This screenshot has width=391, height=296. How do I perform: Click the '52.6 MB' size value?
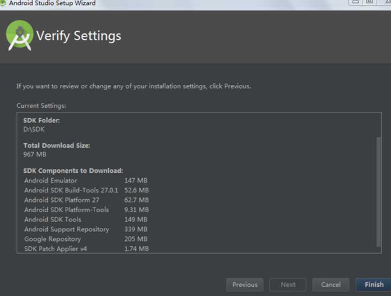137,190
